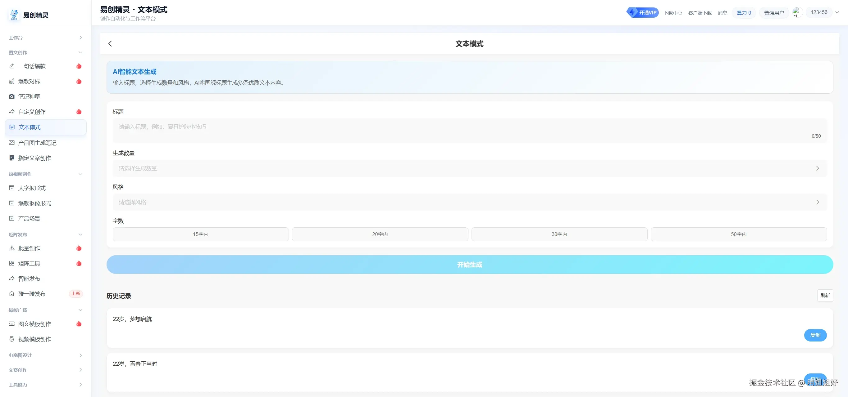Copy the 22岁，梦想启航 history entry
Image resolution: width=848 pixels, height=397 pixels.
point(815,335)
